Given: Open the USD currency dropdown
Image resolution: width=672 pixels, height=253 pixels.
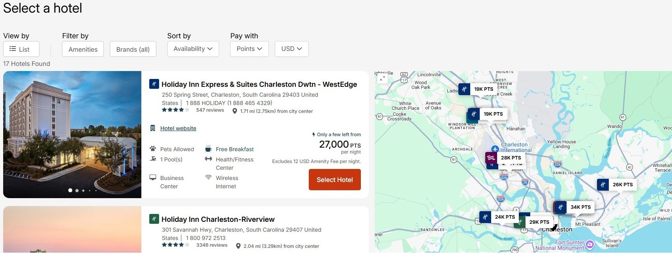Looking at the screenshot, I should (x=291, y=49).
